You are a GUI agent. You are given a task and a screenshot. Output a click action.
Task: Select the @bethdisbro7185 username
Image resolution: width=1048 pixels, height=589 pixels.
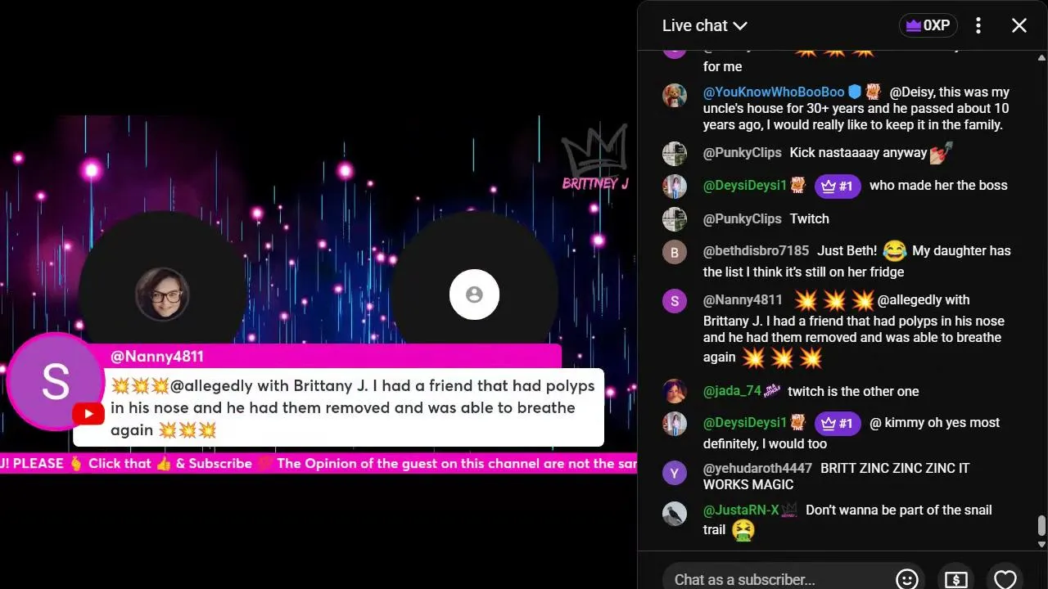(x=756, y=250)
